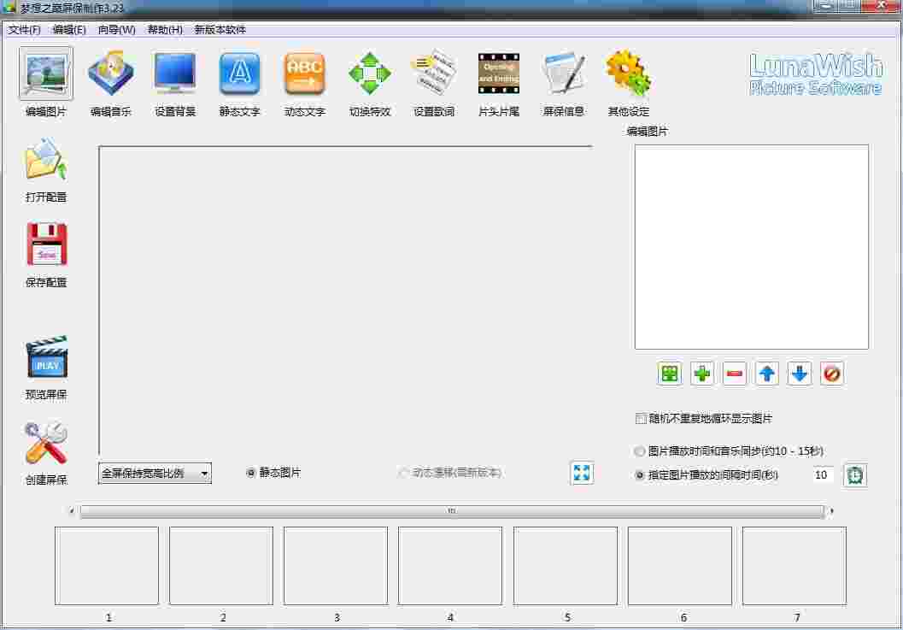
Task: Click the red minus remove-image button
Action: pos(734,373)
